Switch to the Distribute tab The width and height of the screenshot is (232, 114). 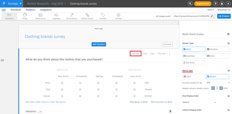point(16,10)
